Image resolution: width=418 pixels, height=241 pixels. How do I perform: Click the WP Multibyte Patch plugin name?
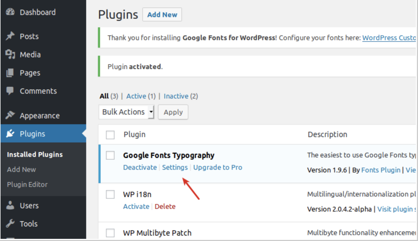tap(157, 233)
